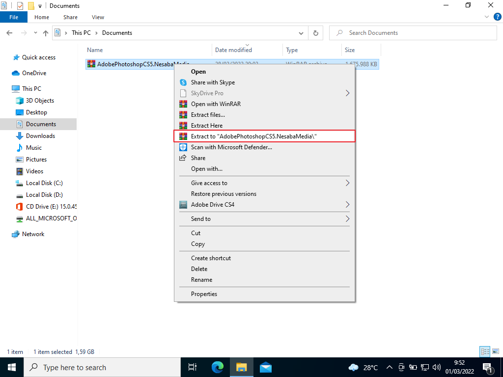Click the Refresh button
The width and height of the screenshot is (503, 377).
click(x=316, y=33)
